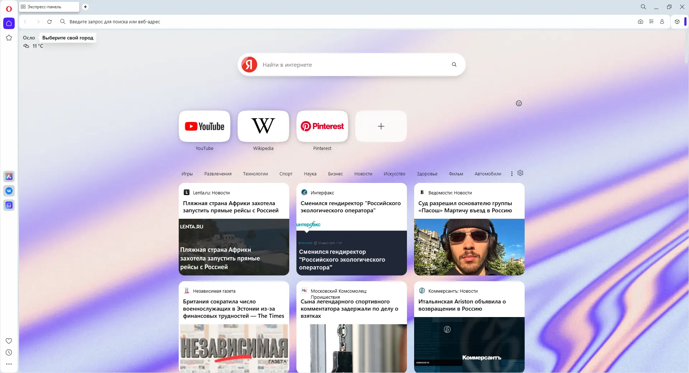Open more news categories via three dots
The height and width of the screenshot is (373, 689).
[511, 174]
